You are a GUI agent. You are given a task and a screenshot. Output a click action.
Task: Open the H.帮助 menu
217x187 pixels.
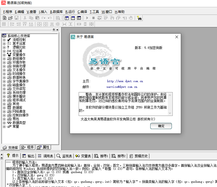click(119, 12)
